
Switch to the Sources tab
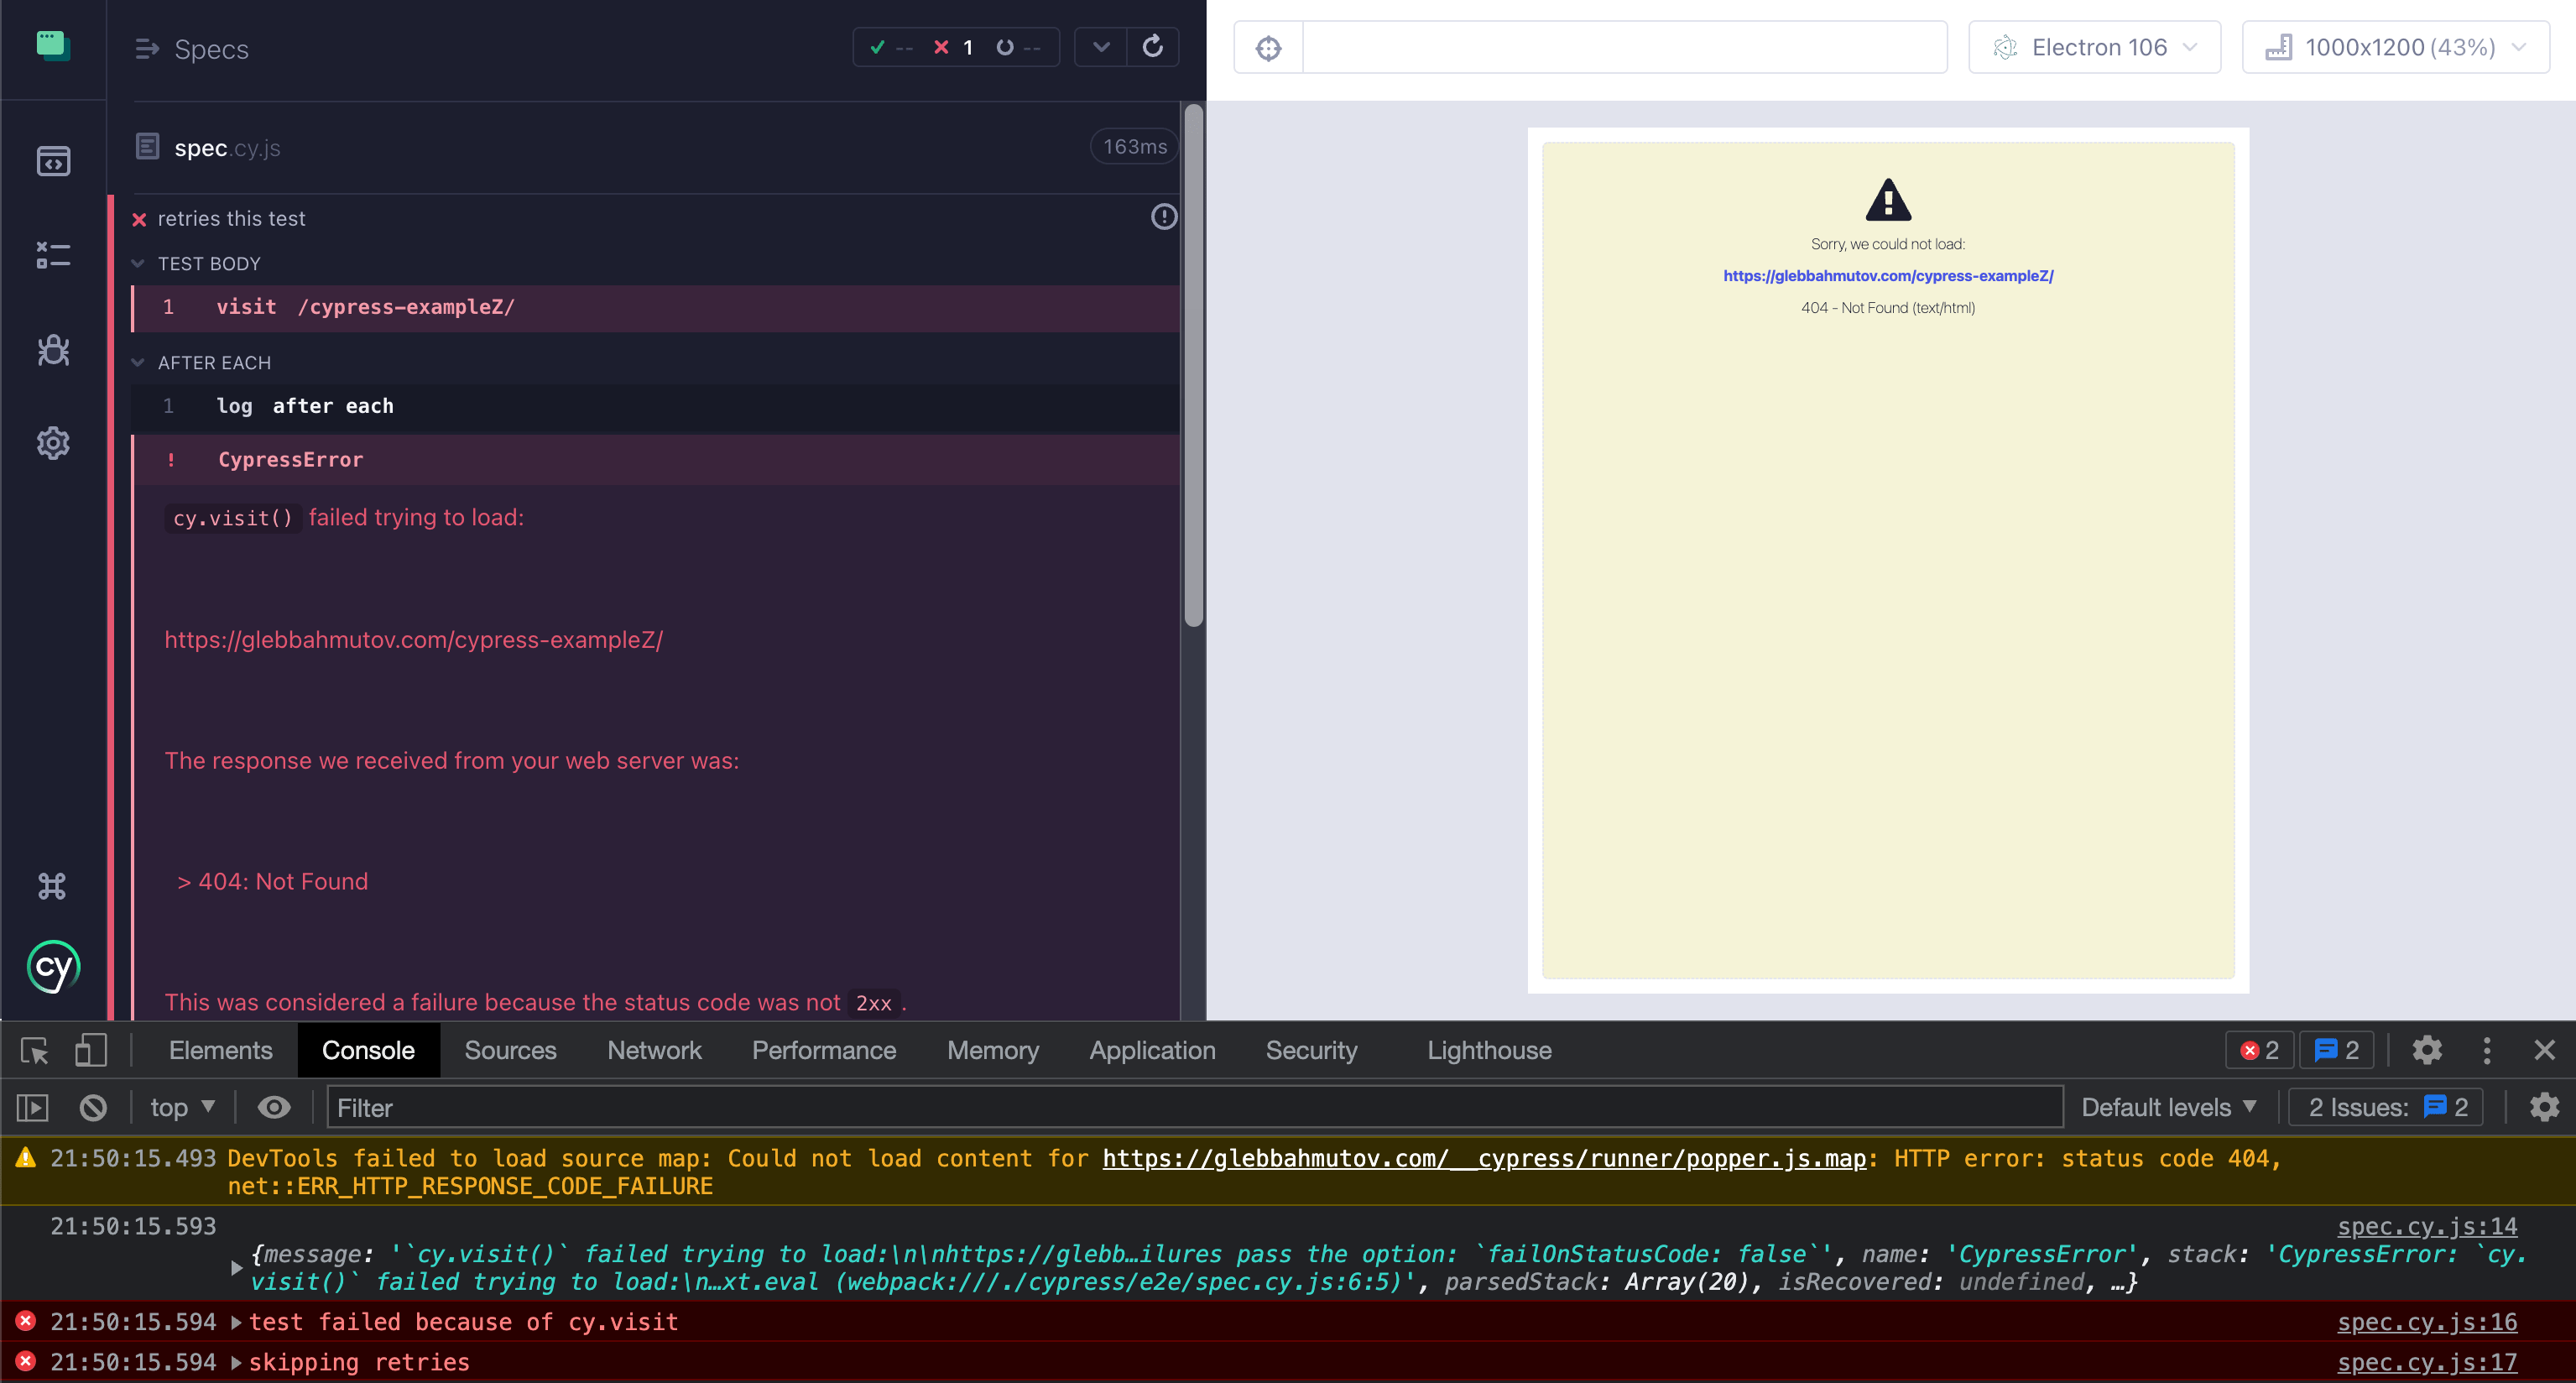(510, 1050)
